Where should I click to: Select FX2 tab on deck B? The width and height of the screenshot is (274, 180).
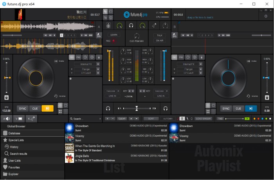point(181,57)
